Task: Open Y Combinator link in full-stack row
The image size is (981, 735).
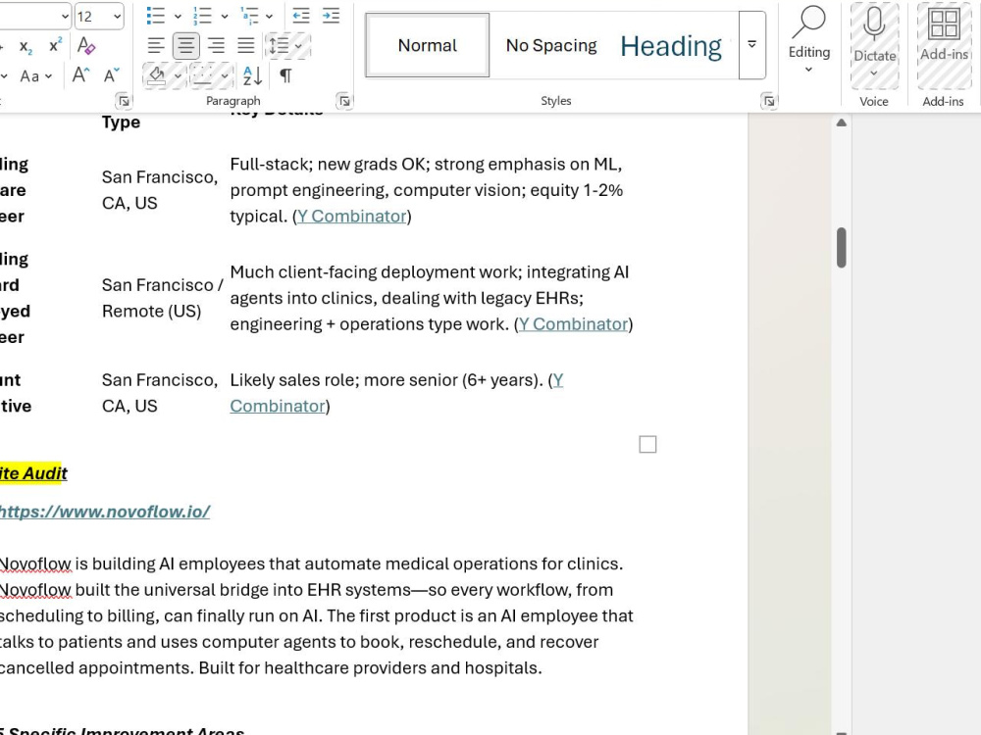Action: pos(351,217)
